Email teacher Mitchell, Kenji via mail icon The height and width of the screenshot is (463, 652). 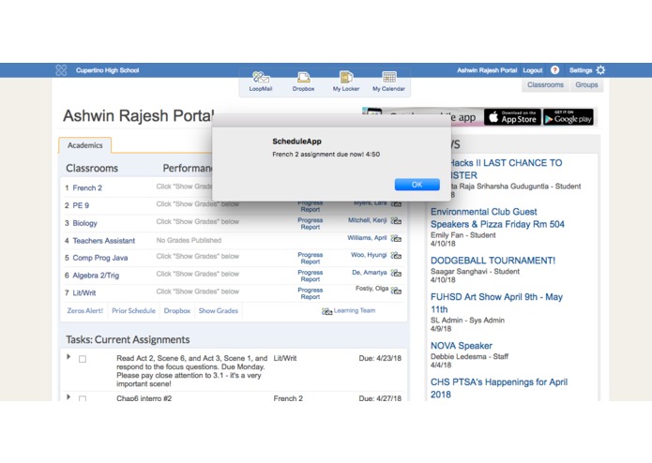pyautogui.click(x=396, y=221)
